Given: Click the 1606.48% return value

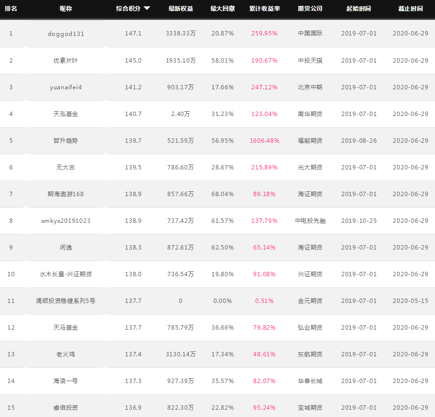Looking at the screenshot, I should [264, 140].
